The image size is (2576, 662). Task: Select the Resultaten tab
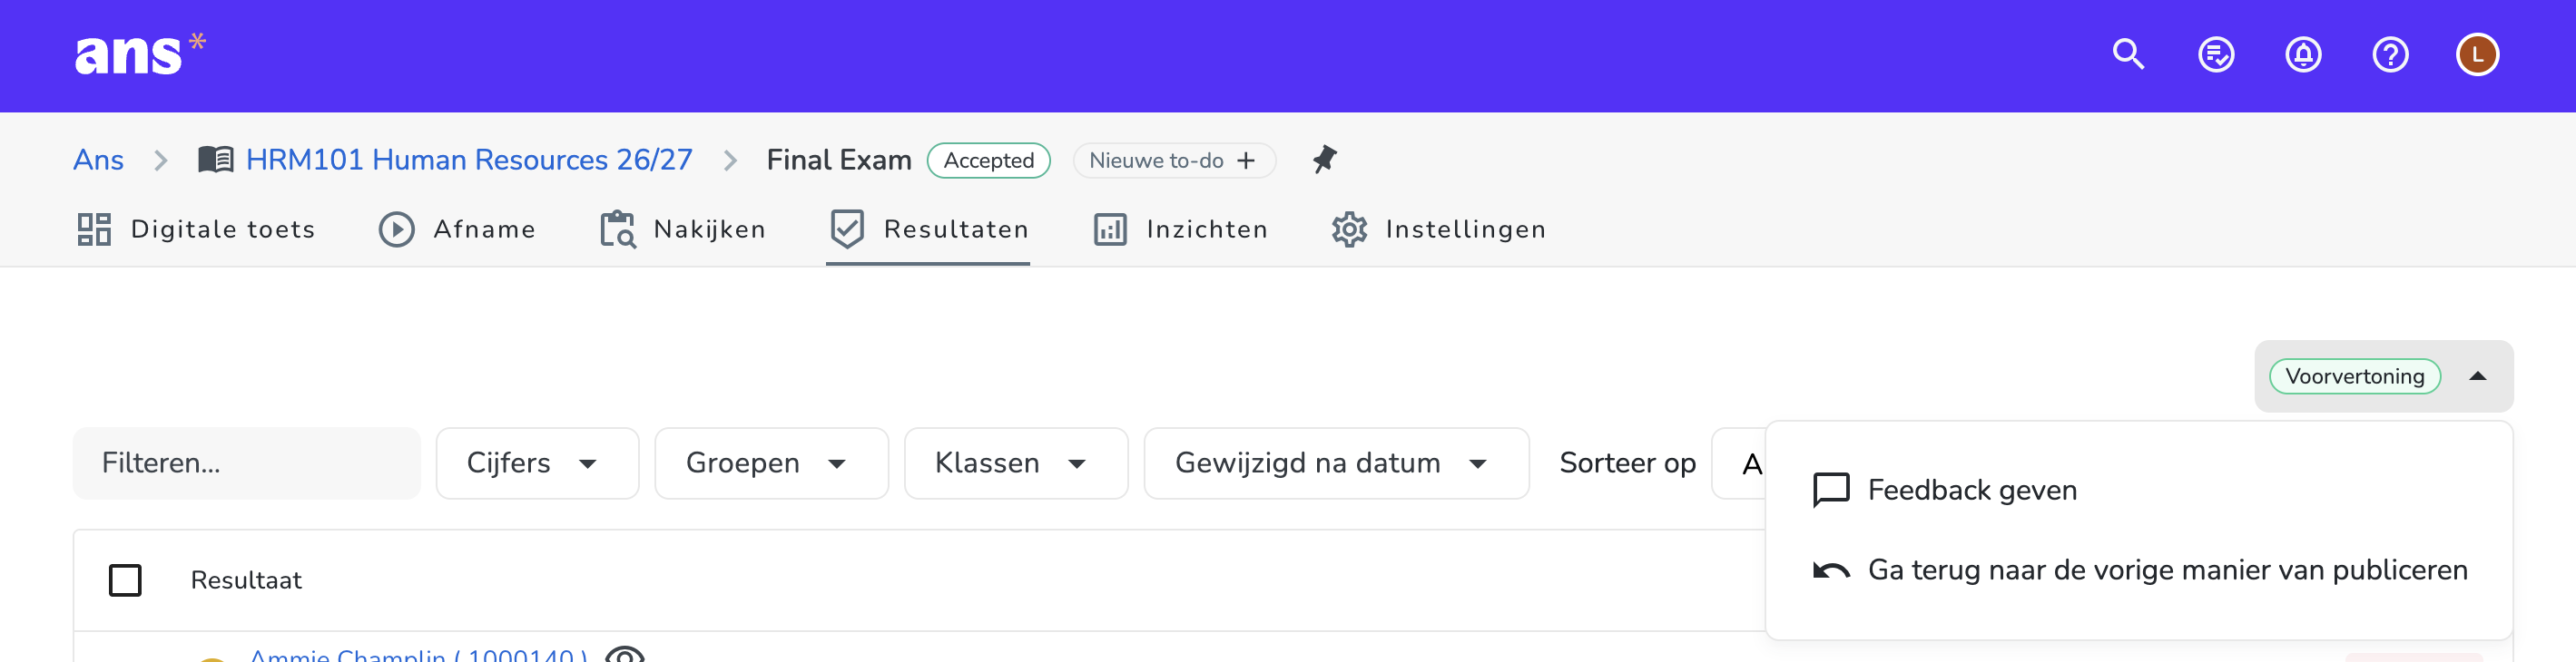point(928,229)
